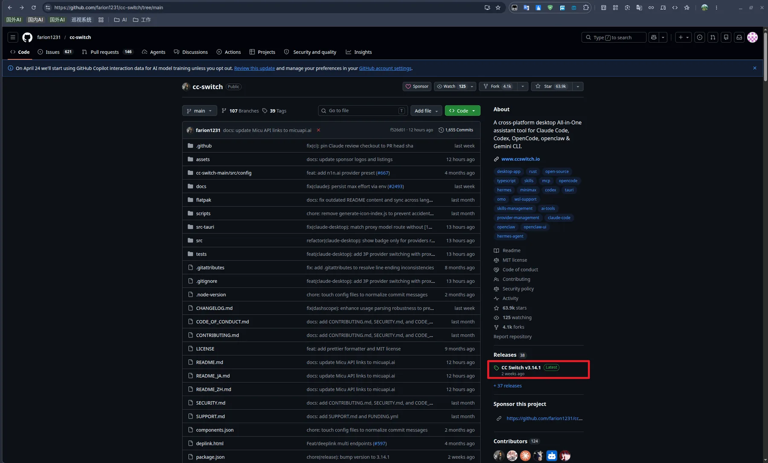Open the Projects tab

262,52
